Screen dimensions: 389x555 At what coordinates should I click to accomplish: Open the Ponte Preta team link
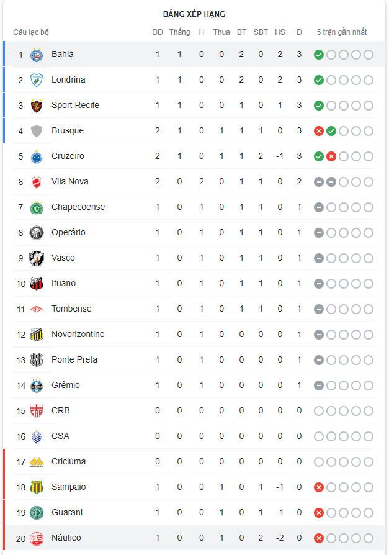(74, 360)
